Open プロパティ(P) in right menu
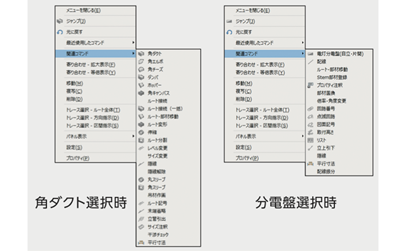This screenshot has width=406, height=251. coord(247,158)
